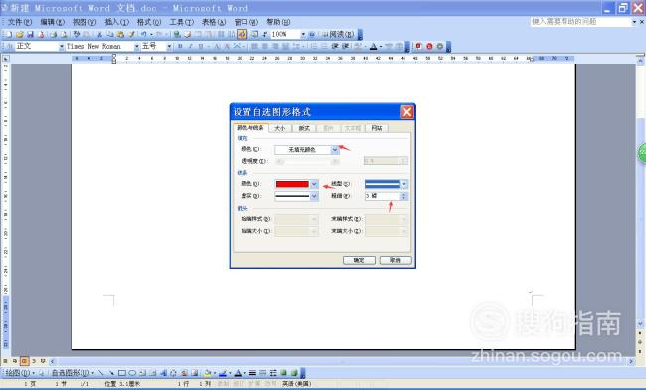Click the line weight 粗细 input field

point(382,196)
